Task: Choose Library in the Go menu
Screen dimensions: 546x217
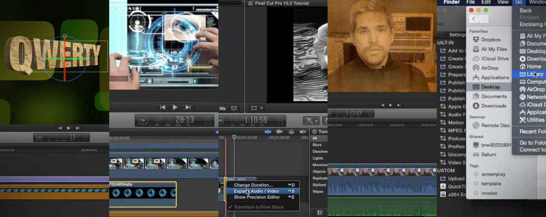Action: pyautogui.click(x=529, y=74)
